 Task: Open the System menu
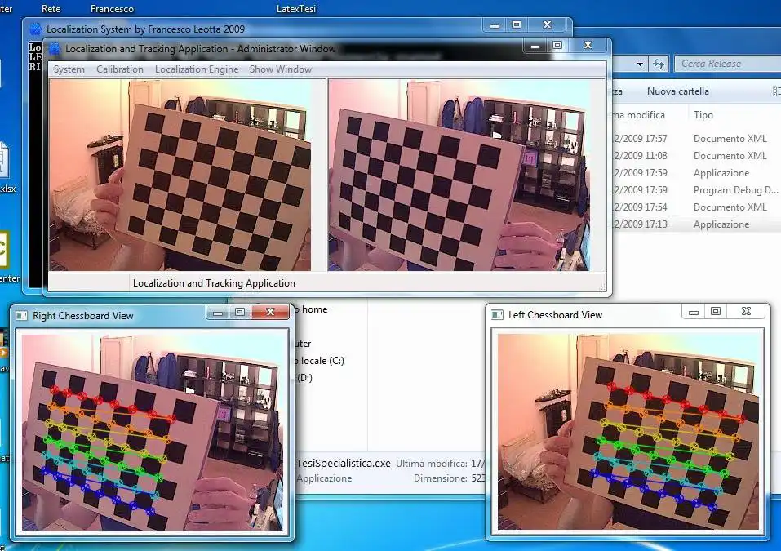tap(69, 69)
